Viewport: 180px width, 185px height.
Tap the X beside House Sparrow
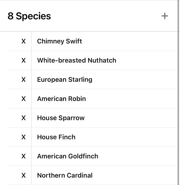tap(24, 118)
